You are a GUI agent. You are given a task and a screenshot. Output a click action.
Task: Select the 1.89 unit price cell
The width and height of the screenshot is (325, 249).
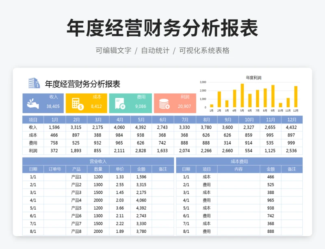(120, 232)
